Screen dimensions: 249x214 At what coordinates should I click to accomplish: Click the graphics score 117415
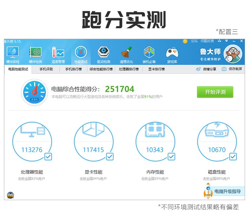click(x=93, y=150)
